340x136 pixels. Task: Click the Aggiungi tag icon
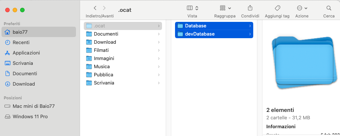click(x=277, y=8)
